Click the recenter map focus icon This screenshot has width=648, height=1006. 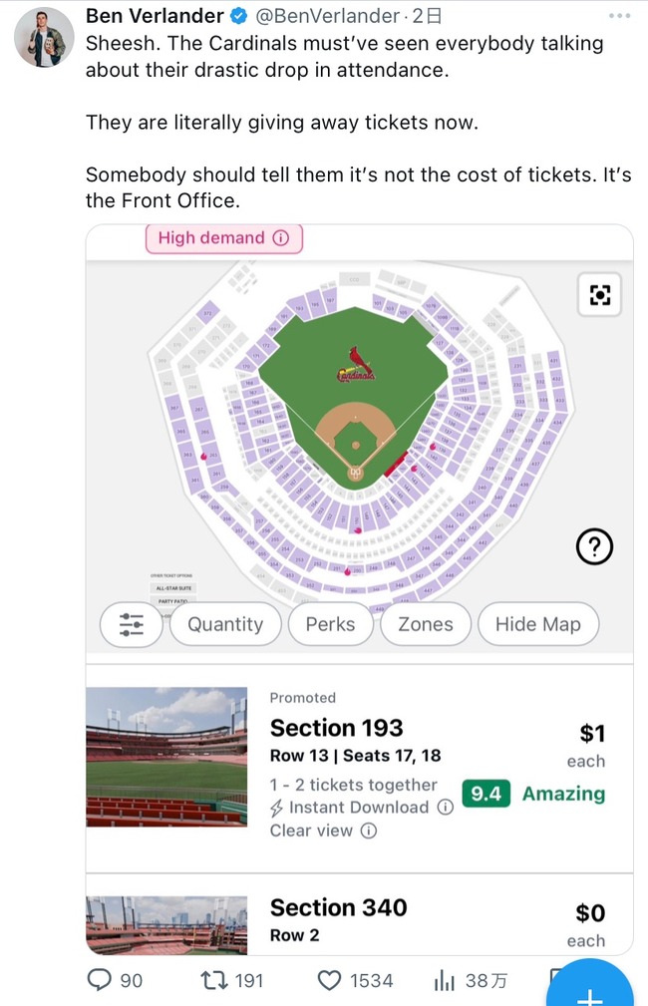[599, 294]
